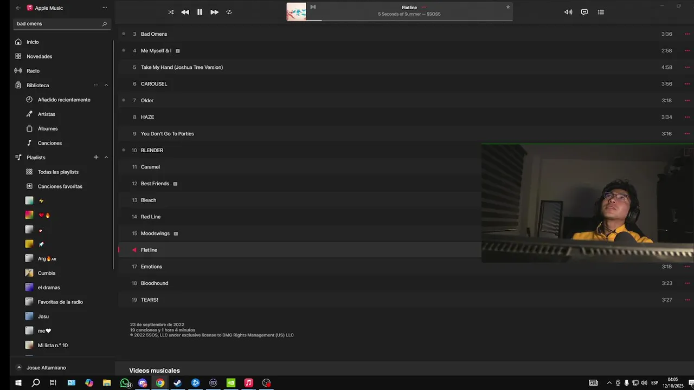Go to Inicio in the sidebar
Viewport: 694px width, 390px height.
tap(33, 42)
